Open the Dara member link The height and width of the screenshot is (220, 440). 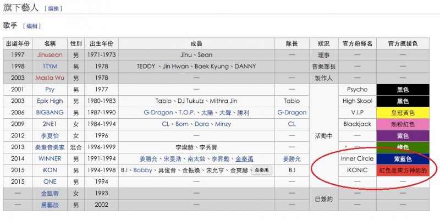201,124
